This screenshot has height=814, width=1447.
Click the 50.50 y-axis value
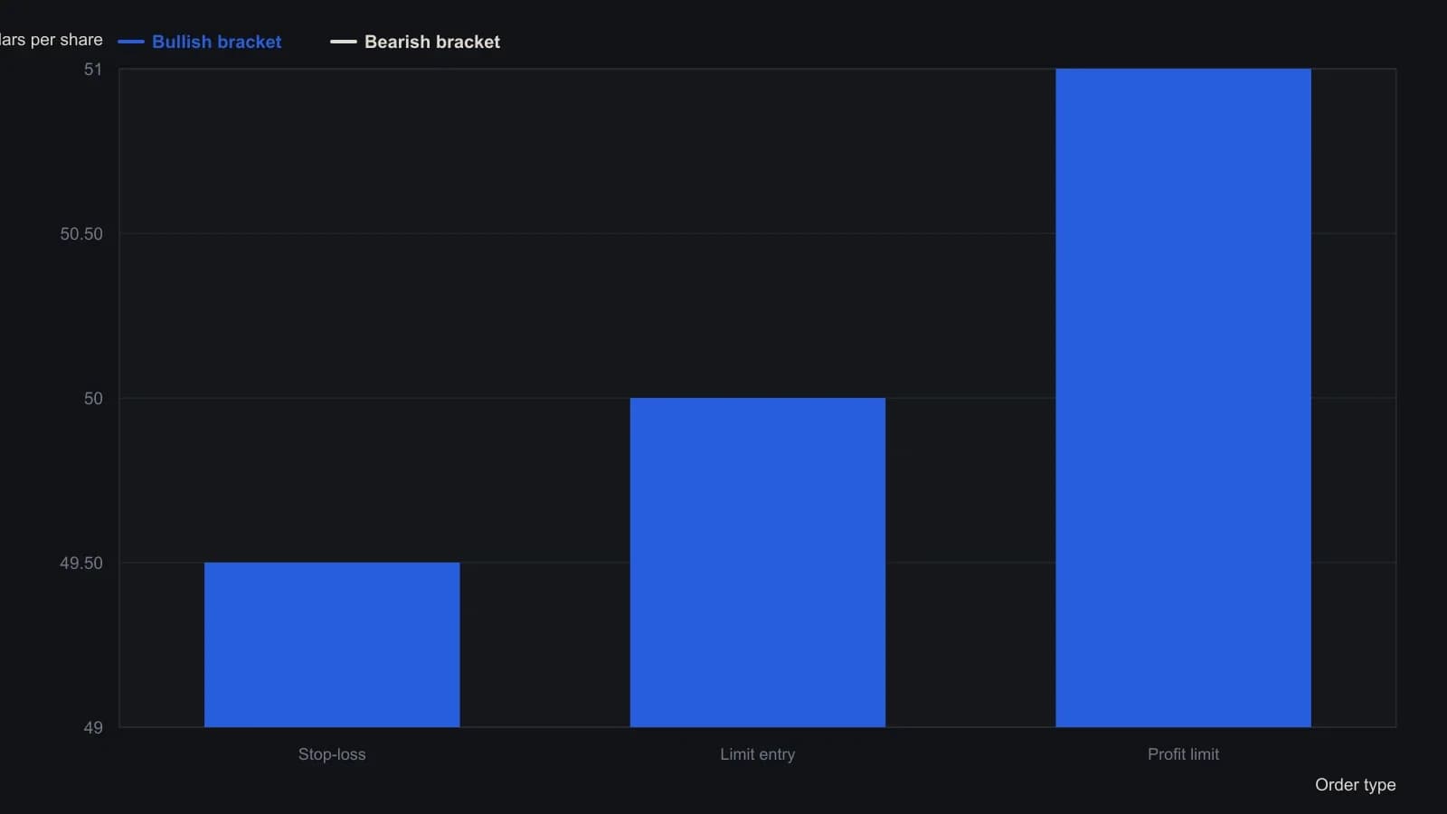point(81,234)
